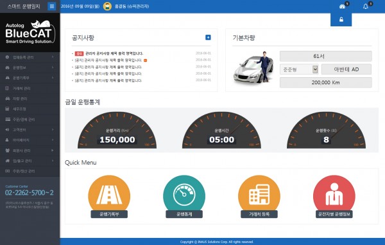Expand the sidebar 운행기록부 submenu chevron
Screen dimensions: 385x245
click(53, 78)
